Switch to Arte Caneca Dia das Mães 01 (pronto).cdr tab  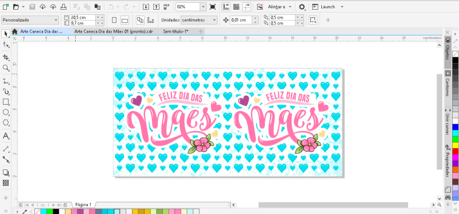coord(114,31)
